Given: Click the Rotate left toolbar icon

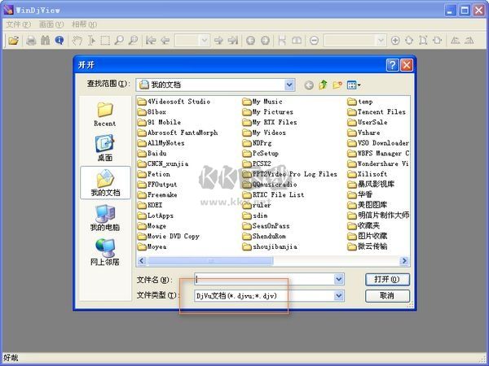Looking at the screenshot, I should [455, 41].
